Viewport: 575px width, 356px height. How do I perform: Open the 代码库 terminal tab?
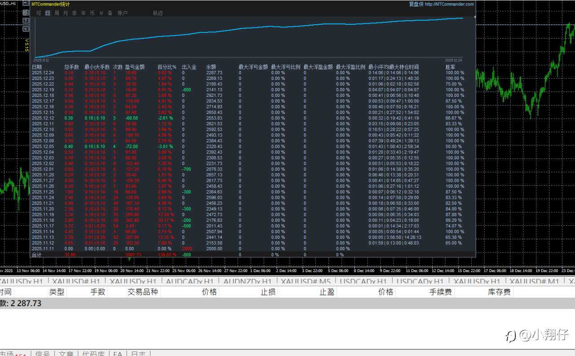[93, 354]
